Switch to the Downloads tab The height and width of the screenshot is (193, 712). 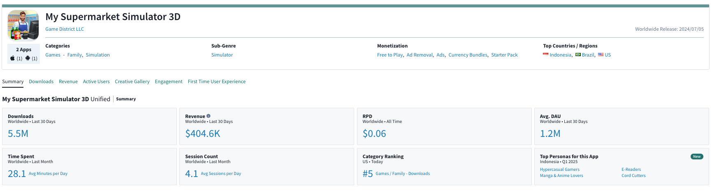(41, 82)
